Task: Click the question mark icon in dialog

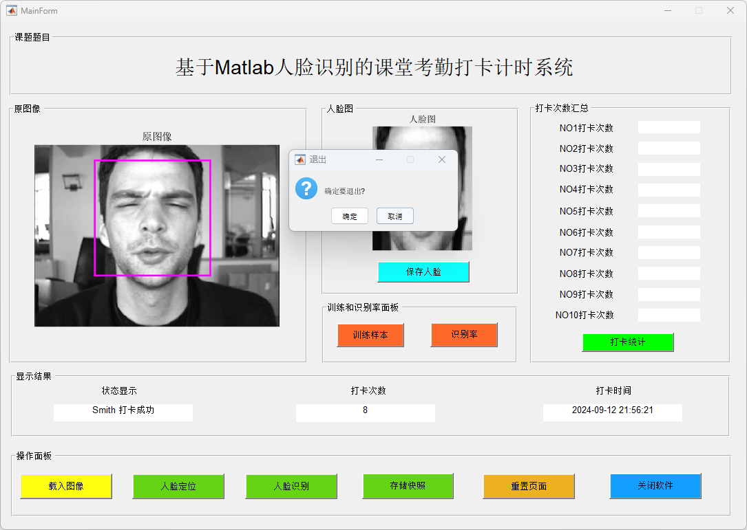Action: tap(306, 188)
